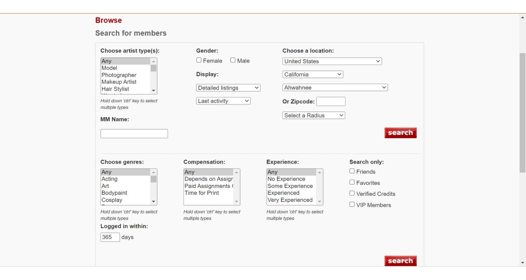This screenshot has width=526, height=280.
Task: Enable Favorites search-only checkbox
Action: tap(352, 182)
